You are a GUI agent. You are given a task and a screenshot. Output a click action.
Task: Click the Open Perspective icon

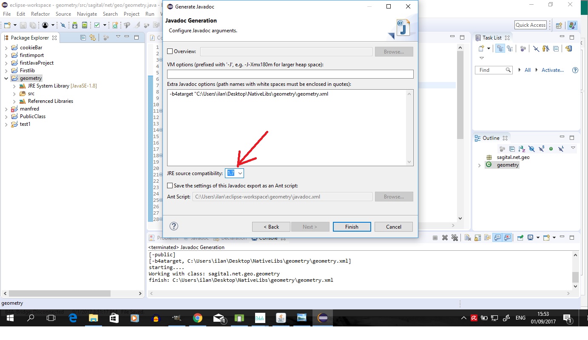(559, 25)
